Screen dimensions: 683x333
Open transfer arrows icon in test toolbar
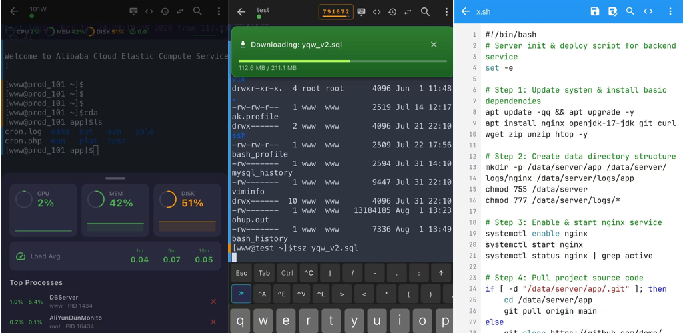click(408, 12)
